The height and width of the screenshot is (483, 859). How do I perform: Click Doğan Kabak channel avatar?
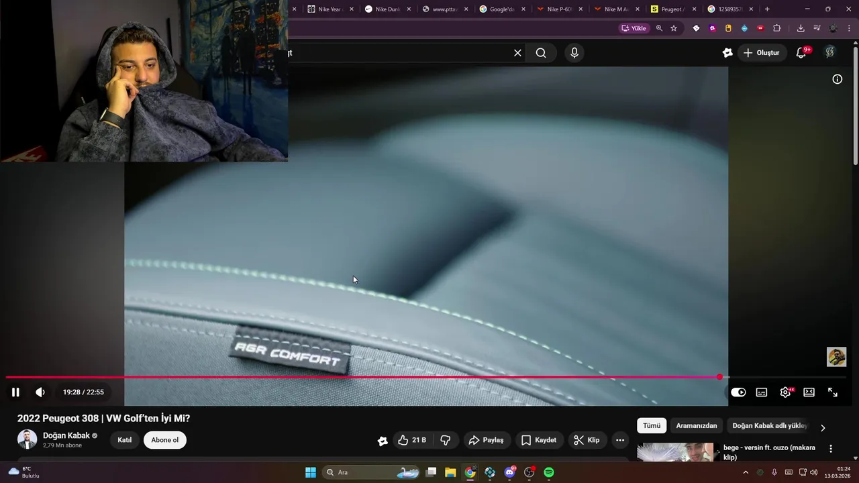coord(28,439)
